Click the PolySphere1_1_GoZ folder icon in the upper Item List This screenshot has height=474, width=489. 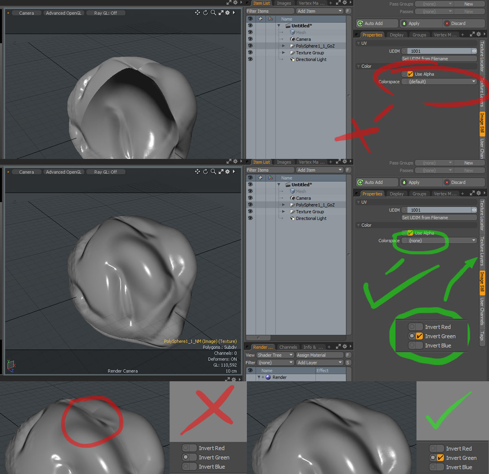tap(292, 46)
